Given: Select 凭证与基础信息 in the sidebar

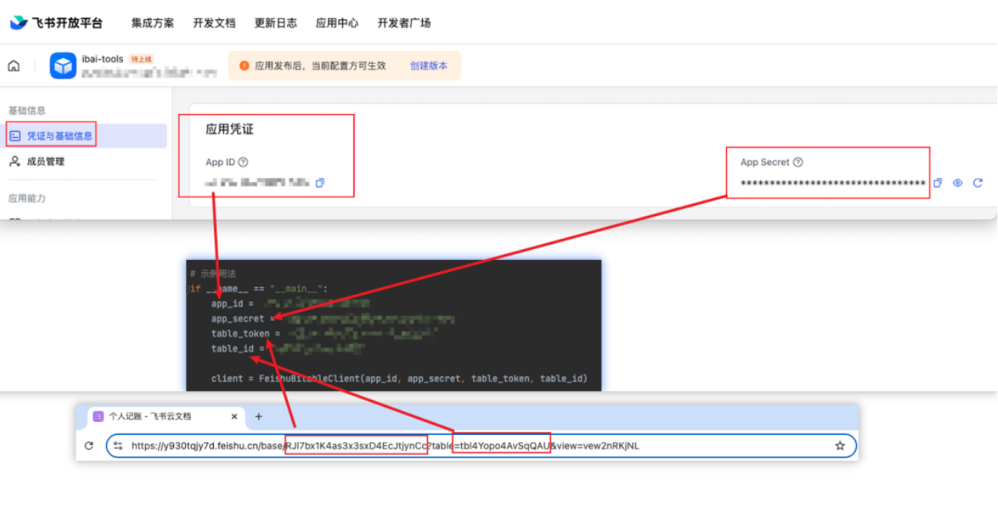Looking at the screenshot, I should [85, 136].
